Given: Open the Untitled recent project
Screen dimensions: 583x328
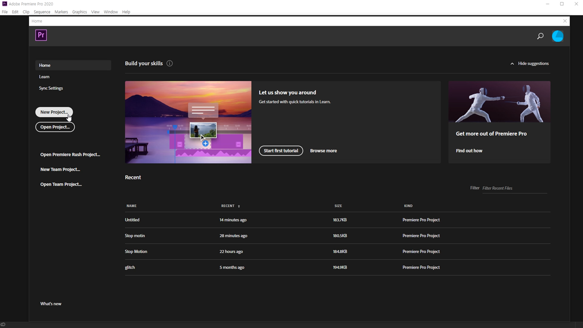Looking at the screenshot, I should click(x=132, y=220).
